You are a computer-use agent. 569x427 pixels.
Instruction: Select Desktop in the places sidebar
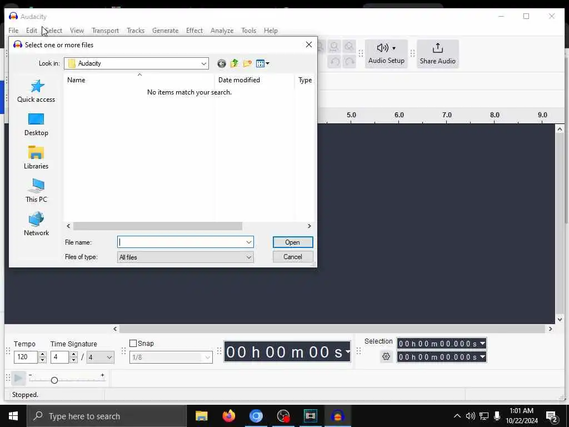(x=36, y=125)
